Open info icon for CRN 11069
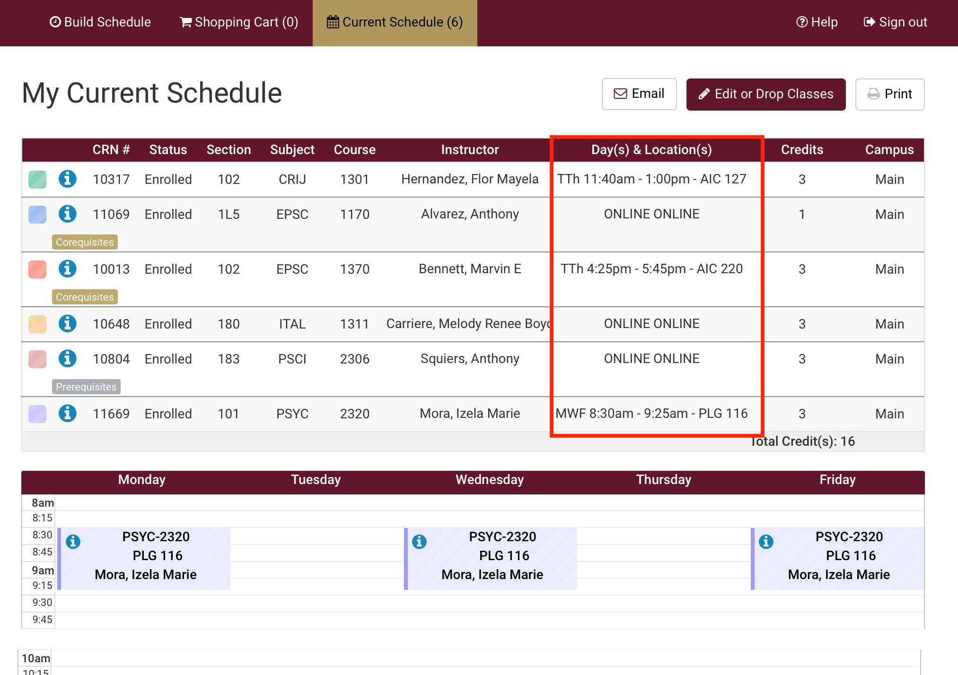 67,214
